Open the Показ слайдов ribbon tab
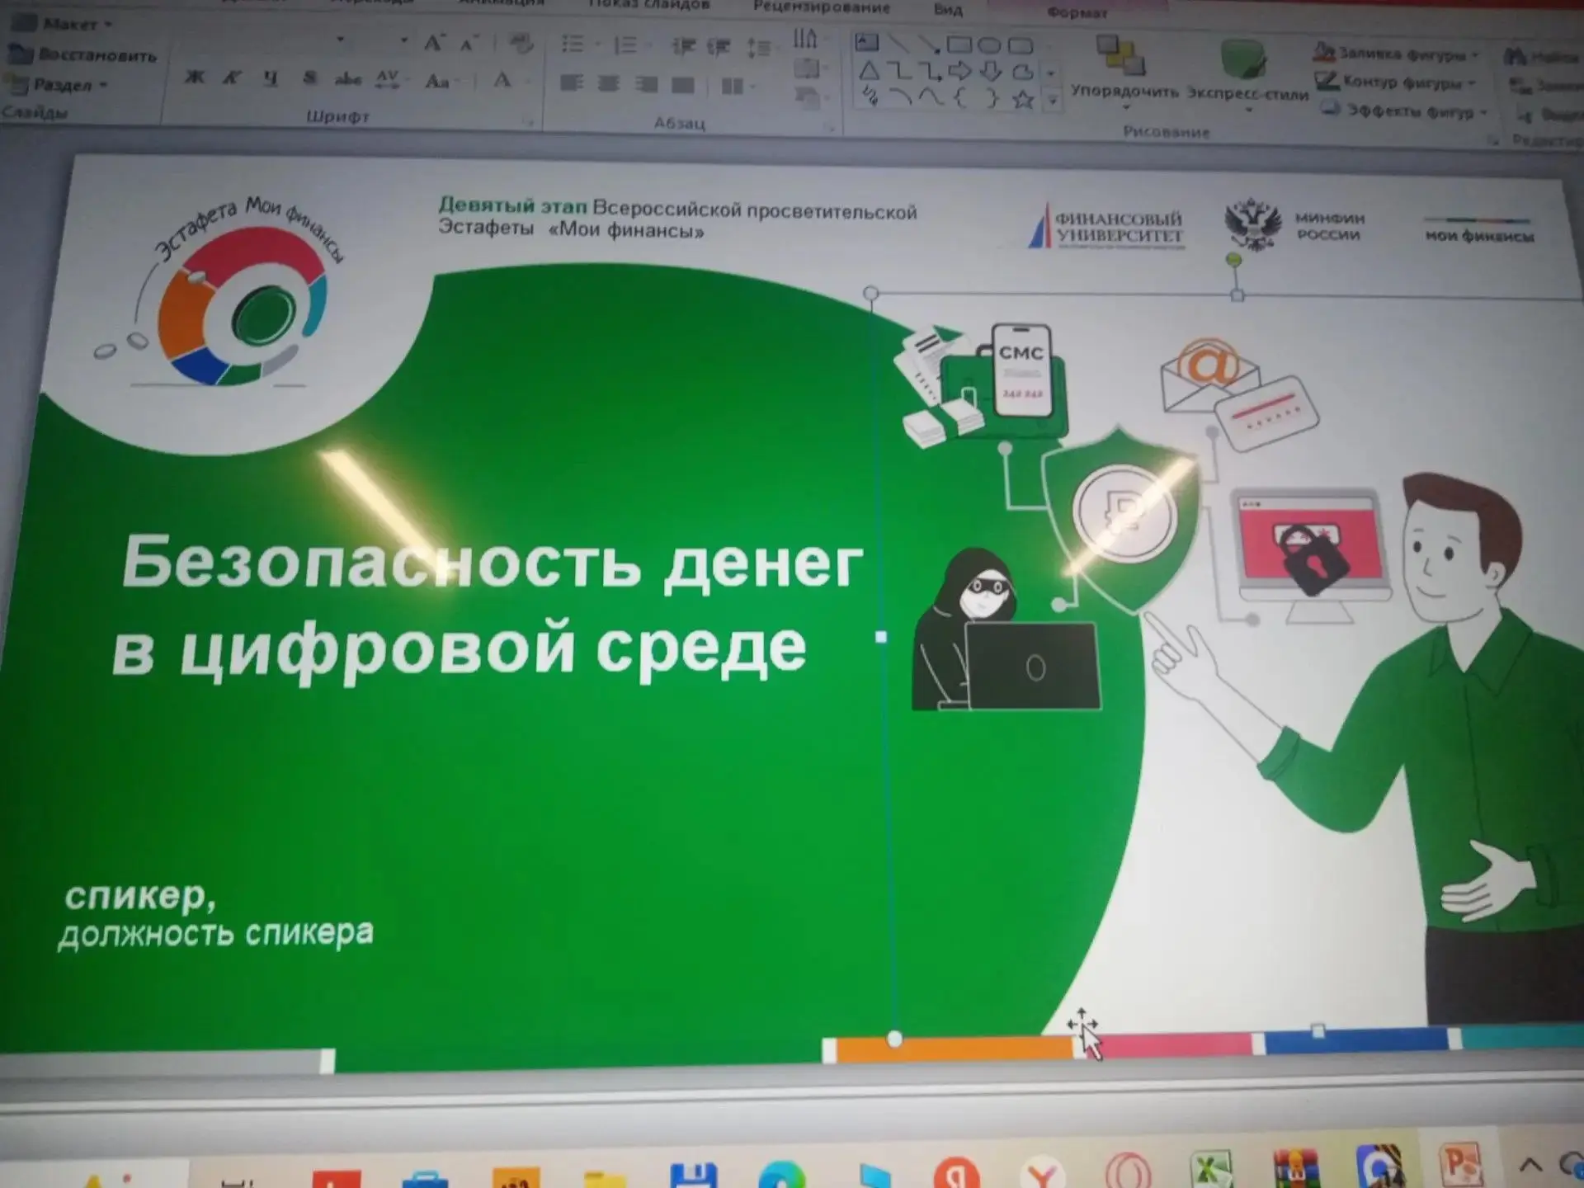This screenshot has height=1188, width=1584. [x=648, y=5]
